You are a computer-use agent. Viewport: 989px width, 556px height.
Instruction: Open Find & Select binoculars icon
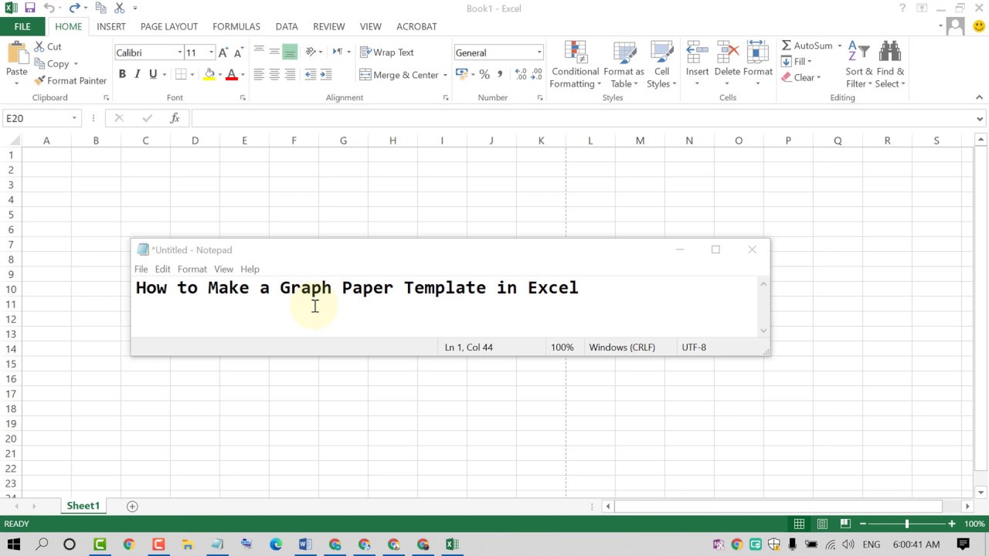(890, 52)
